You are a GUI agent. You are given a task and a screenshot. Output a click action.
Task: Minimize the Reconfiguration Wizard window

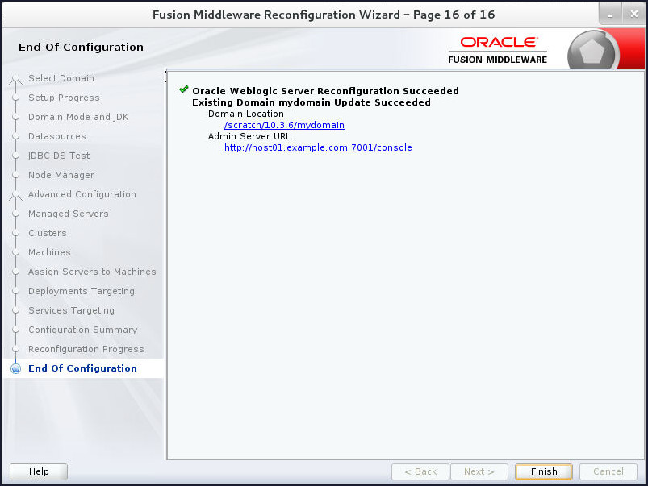coord(610,15)
